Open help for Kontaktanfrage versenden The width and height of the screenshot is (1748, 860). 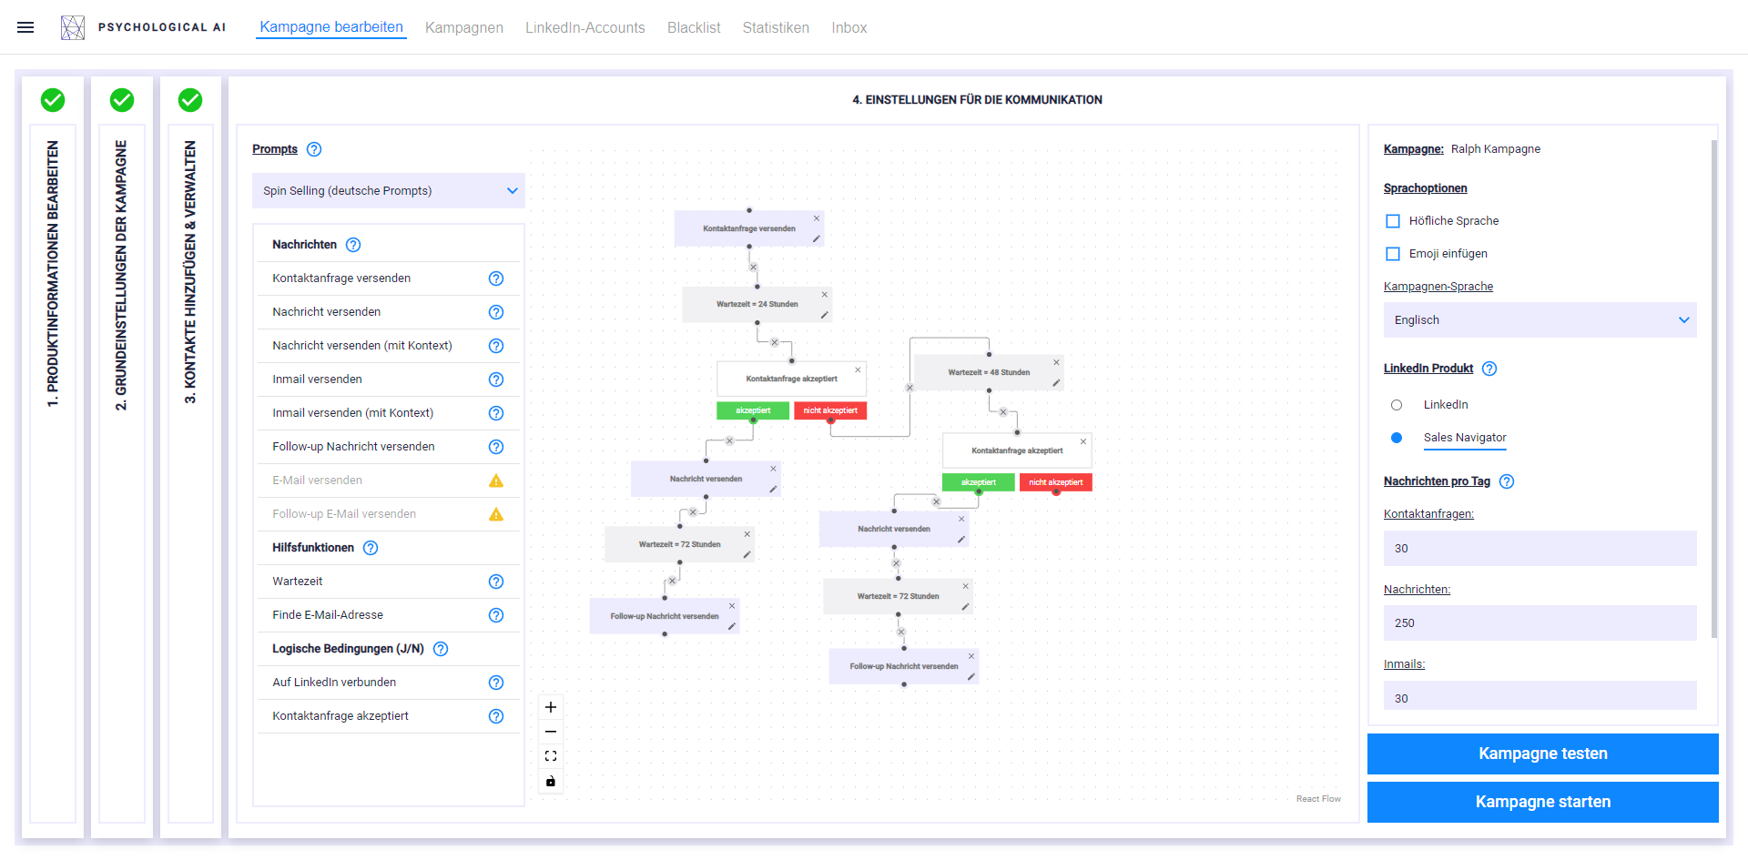click(x=496, y=278)
